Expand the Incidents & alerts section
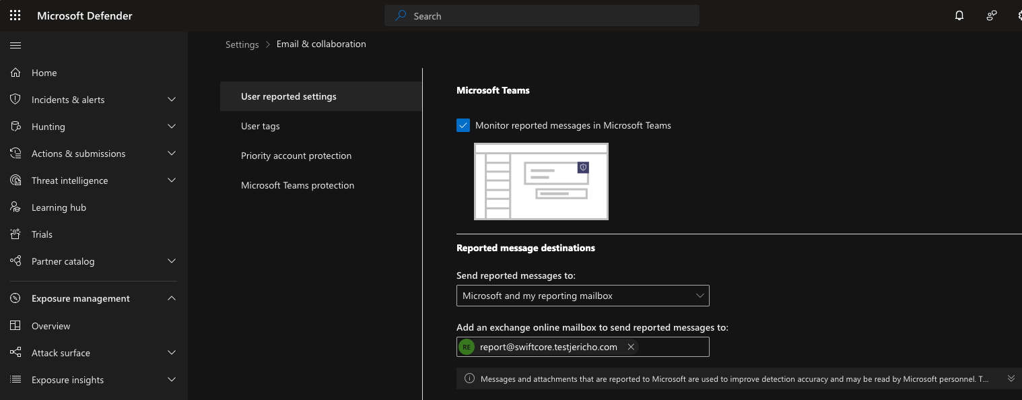Viewport: 1022px width, 400px height. pyautogui.click(x=172, y=99)
